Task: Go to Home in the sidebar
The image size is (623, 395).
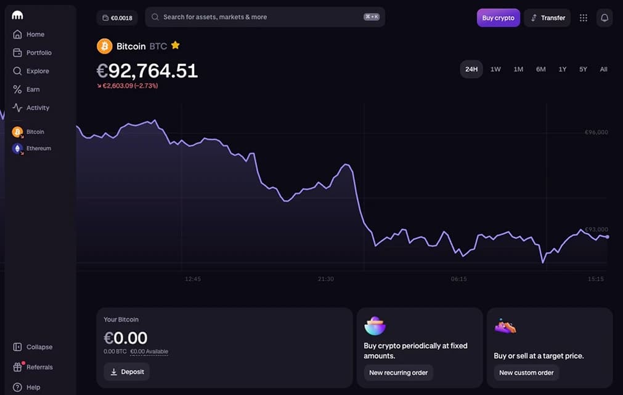Action: [28, 34]
